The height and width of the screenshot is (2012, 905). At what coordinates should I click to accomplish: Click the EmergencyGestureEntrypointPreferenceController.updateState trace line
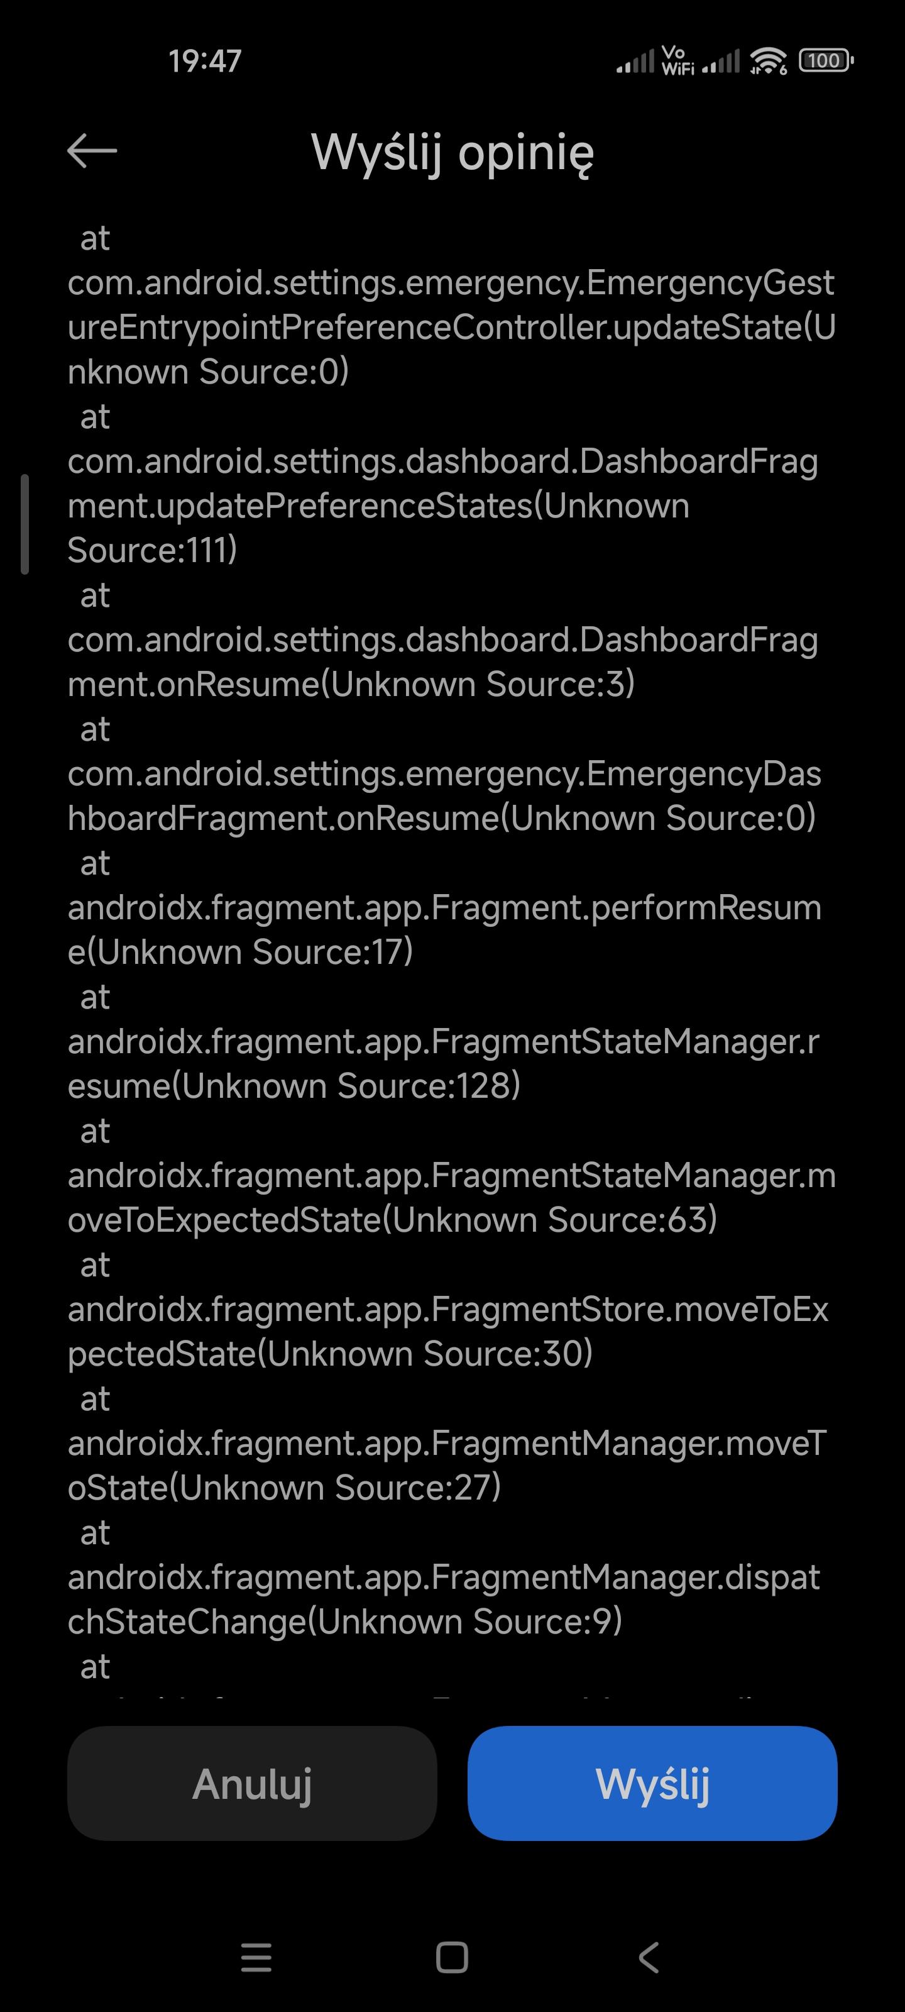tap(451, 327)
